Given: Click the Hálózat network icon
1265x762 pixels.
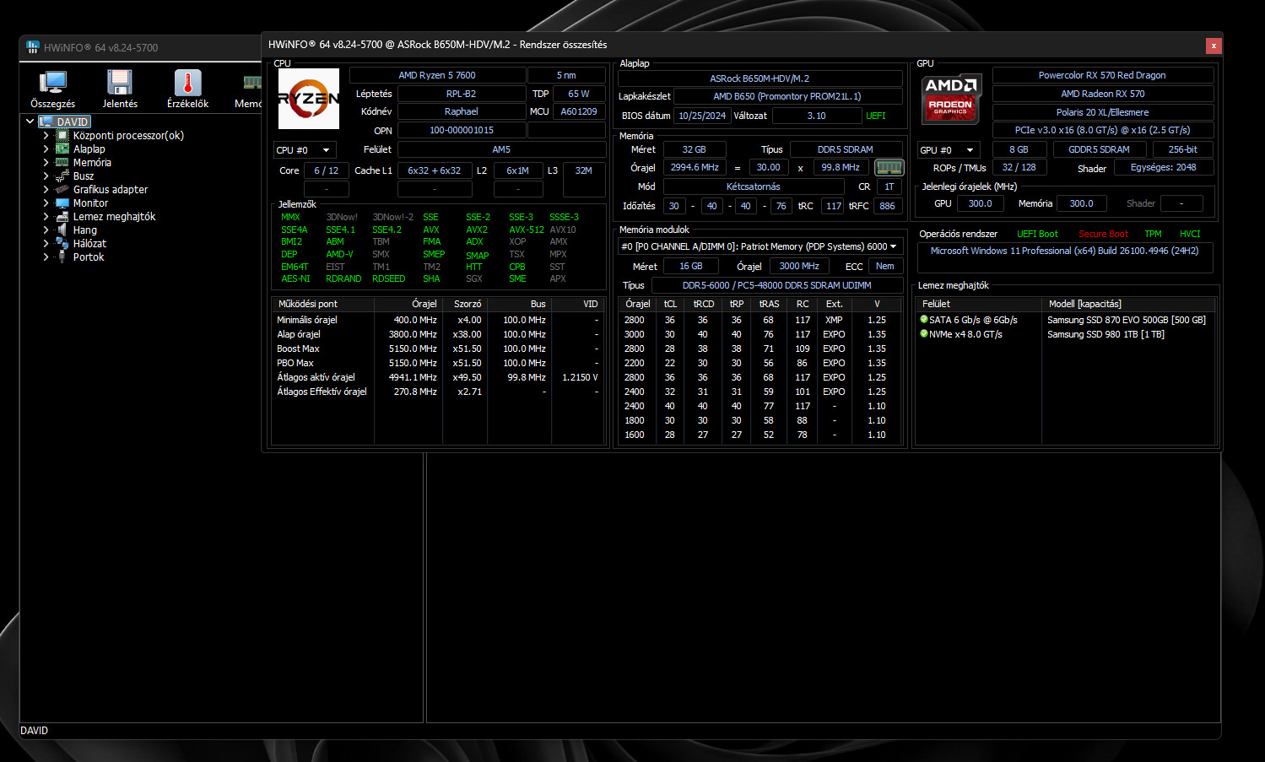Looking at the screenshot, I should 62,243.
